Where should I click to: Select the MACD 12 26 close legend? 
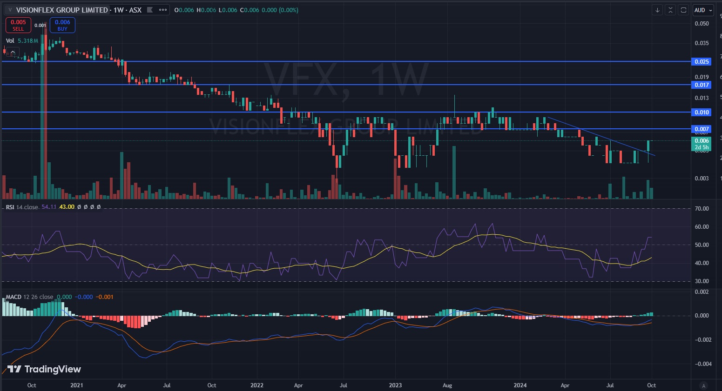(29, 297)
